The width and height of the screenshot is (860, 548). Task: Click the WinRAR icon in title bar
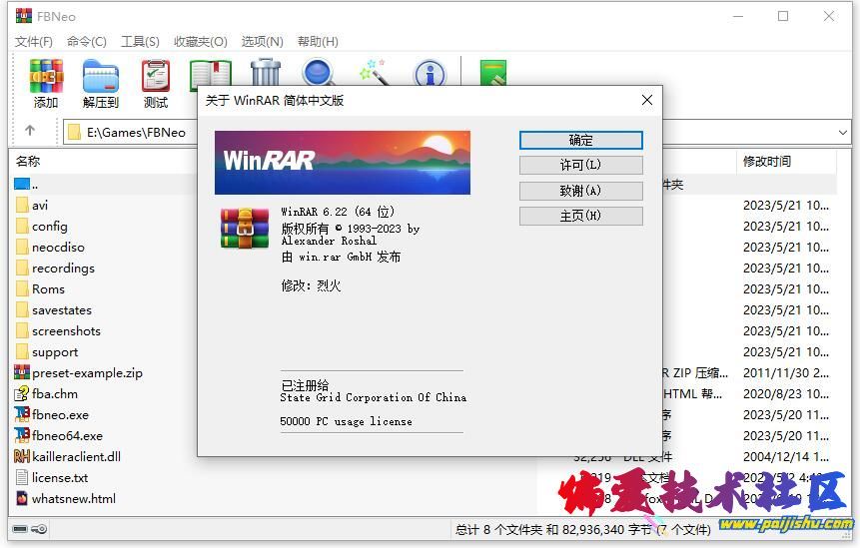point(24,16)
